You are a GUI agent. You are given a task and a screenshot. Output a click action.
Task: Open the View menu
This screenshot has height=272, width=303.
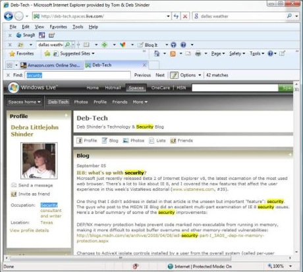(x=40, y=27)
